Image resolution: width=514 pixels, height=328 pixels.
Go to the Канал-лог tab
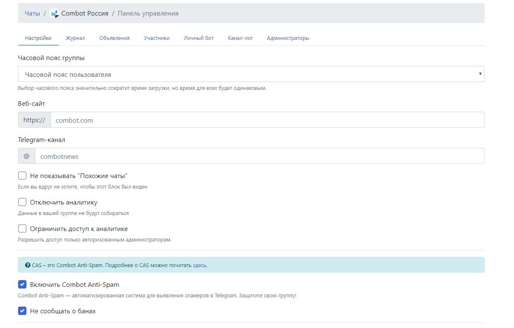pos(240,38)
